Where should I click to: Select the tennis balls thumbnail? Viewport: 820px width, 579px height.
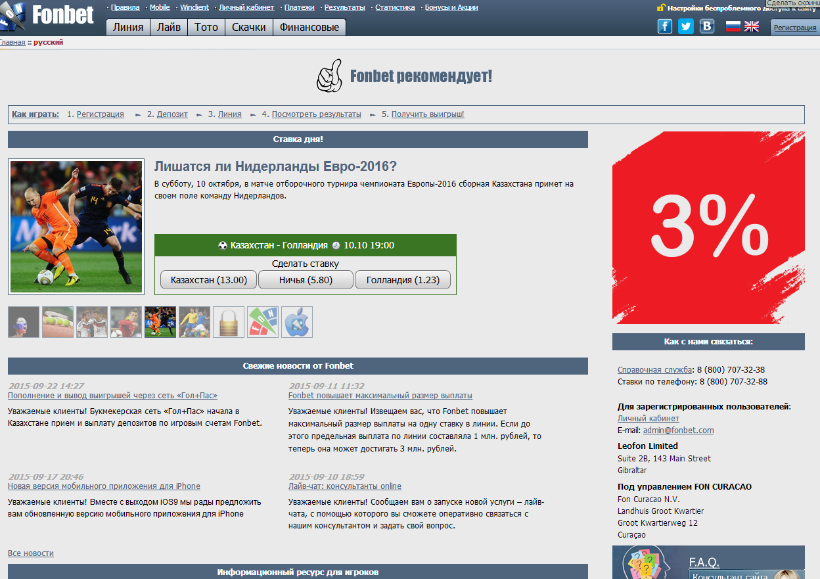point(57,322)
